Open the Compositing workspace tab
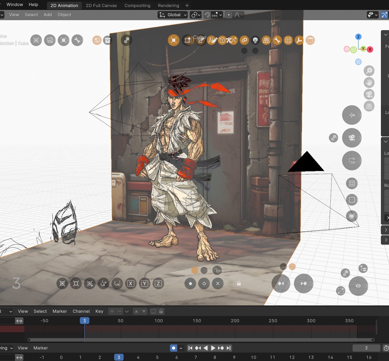This screenshot has width=389, height=361. tap(137, 6)
